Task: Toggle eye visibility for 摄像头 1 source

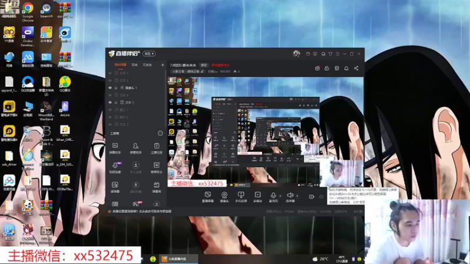Action: pyautogui.click(x=110, y=87)
